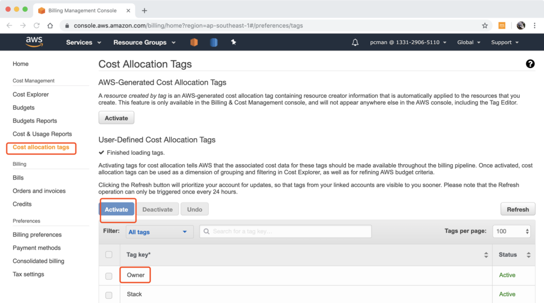Viewport: 544px width, 303px height.
Task: Click the blue Activate button for user-defined tags
Action: [116, 209]
